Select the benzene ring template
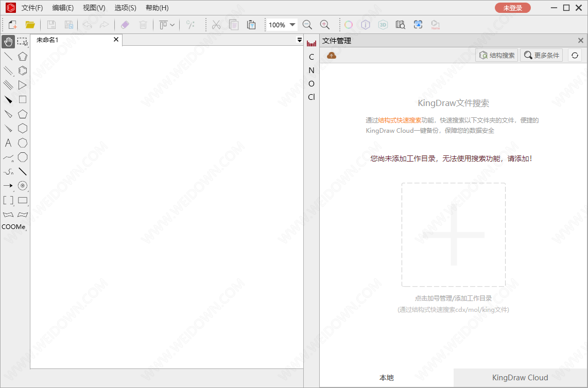588x388 pixels. pos(23,70)
